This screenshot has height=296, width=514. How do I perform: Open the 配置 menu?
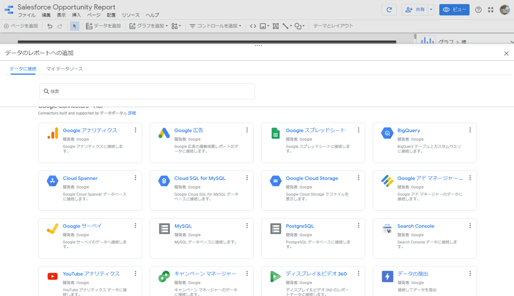click(x=111, y=15)
